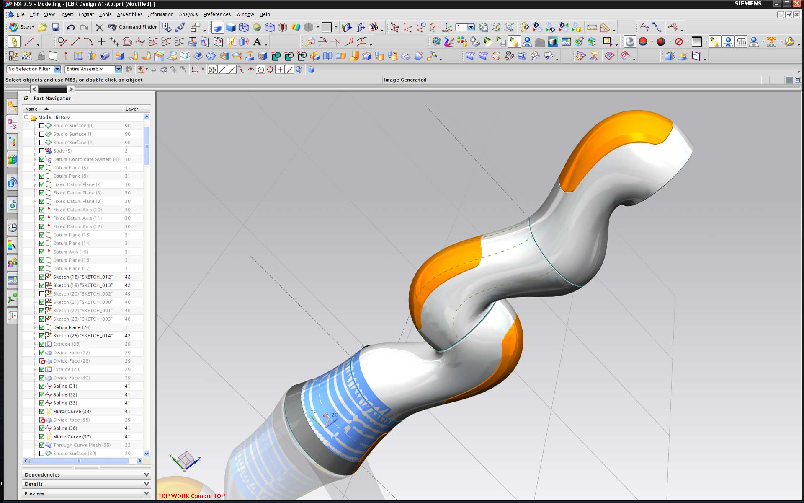
Task: Select the Text tool marked with letter A
Action: click(x=257, y=41)
